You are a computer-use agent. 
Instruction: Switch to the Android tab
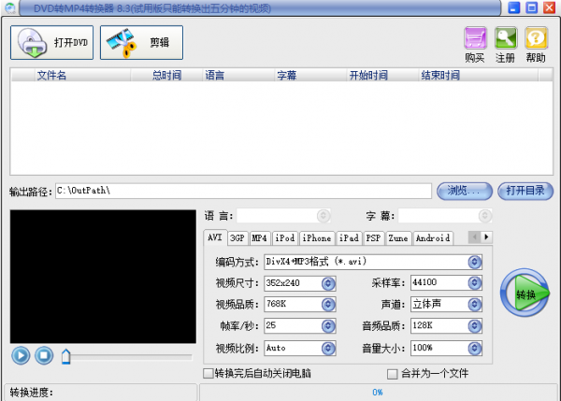coord(433,238)
